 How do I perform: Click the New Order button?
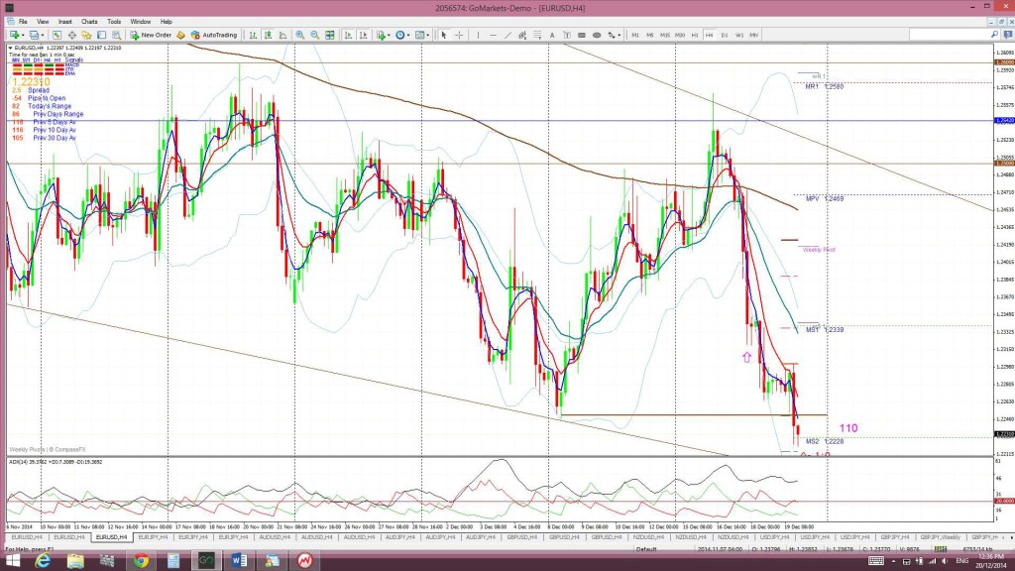point(151,35)
